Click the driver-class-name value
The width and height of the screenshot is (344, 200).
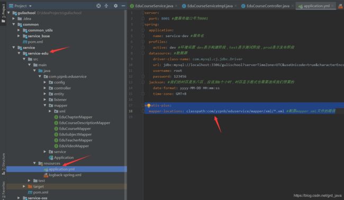[x=218, y=59]
